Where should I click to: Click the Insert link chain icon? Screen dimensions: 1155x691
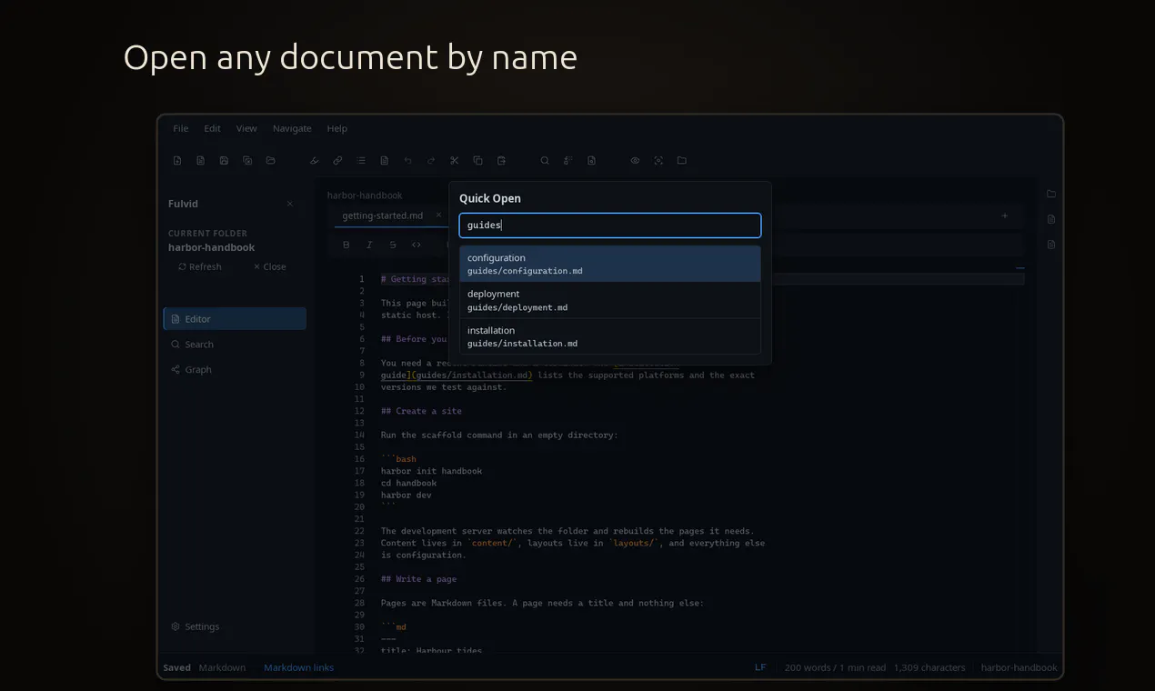(337, 161)
